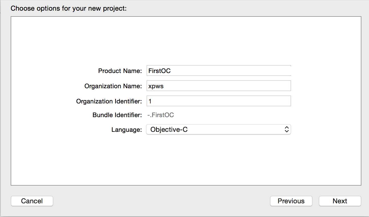Click the 'Organization Identifier:' label

(x=109, y=101)
